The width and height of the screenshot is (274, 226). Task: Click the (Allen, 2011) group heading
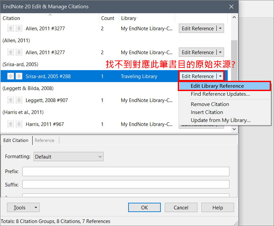(16, 41)
